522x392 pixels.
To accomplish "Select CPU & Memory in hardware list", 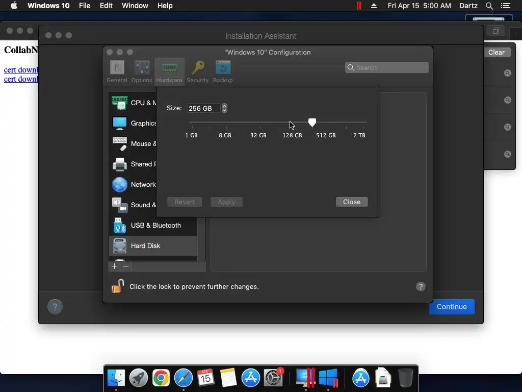I will (x=133, y=103).
